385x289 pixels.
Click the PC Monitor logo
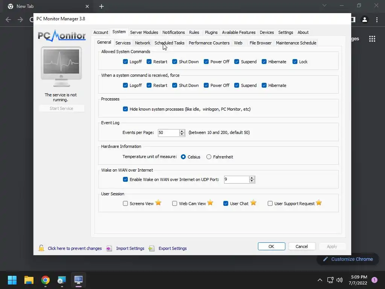[x=62, y=36]
